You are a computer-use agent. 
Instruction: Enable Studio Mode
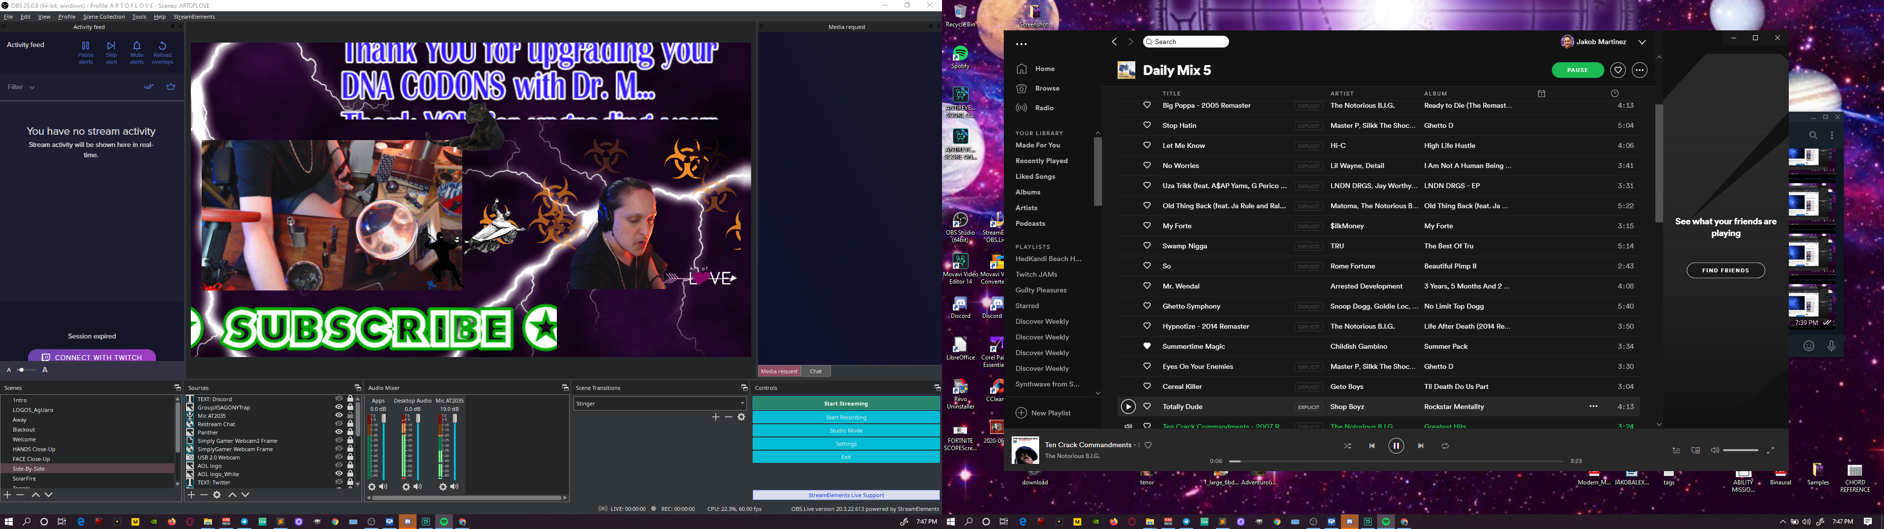click(x=846, y=431)
